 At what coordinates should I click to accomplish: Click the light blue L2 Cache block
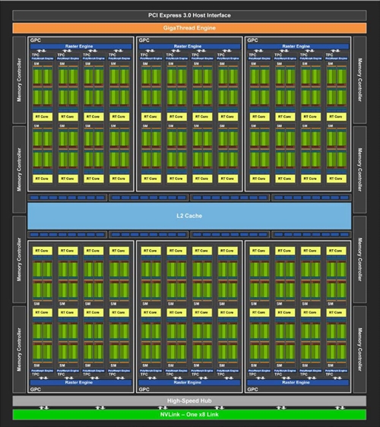point(189,216)
